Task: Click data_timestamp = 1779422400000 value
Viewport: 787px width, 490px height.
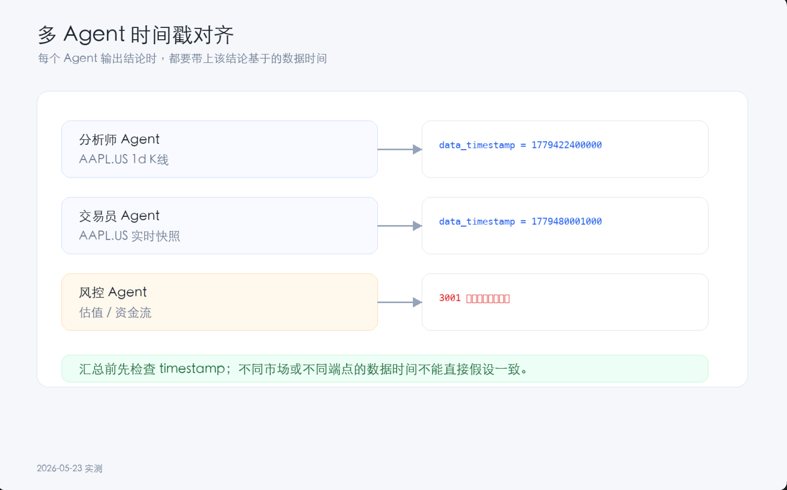Action: [520, 145]
